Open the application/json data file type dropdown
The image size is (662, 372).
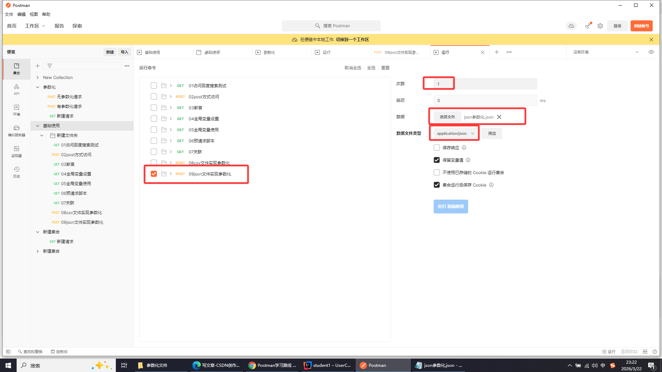tap(455, 133)
